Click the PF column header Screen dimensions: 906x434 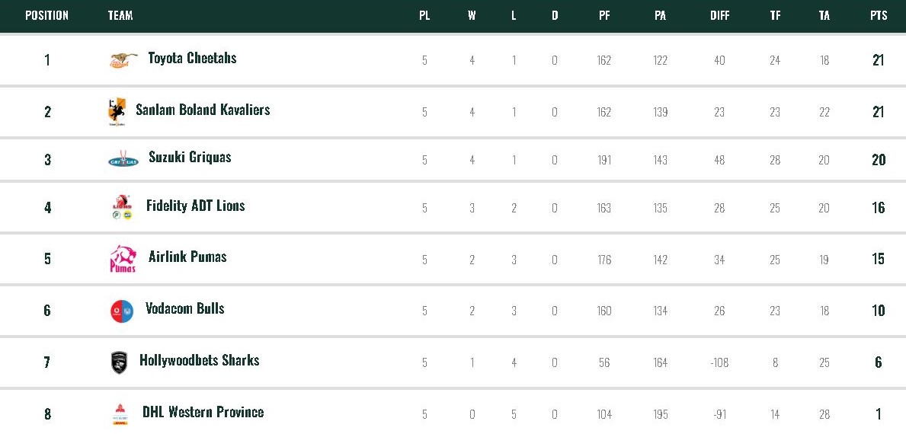[604, 15]
